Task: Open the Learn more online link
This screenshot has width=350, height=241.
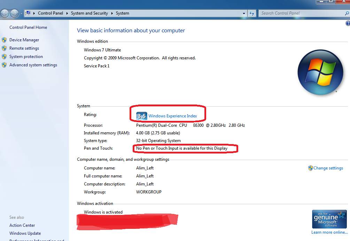Action: [x=329, y=232]
